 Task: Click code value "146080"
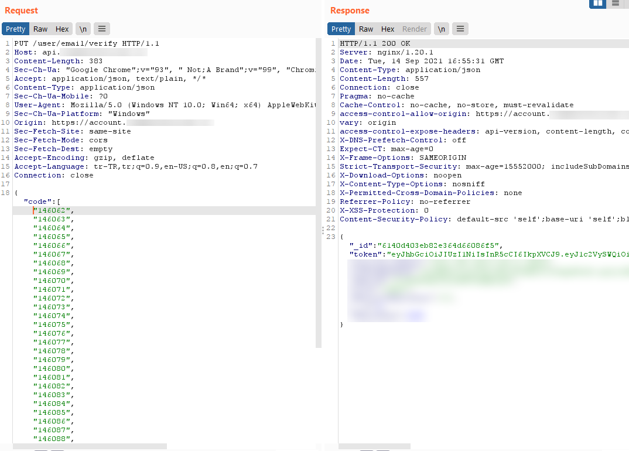pos(52,369)
